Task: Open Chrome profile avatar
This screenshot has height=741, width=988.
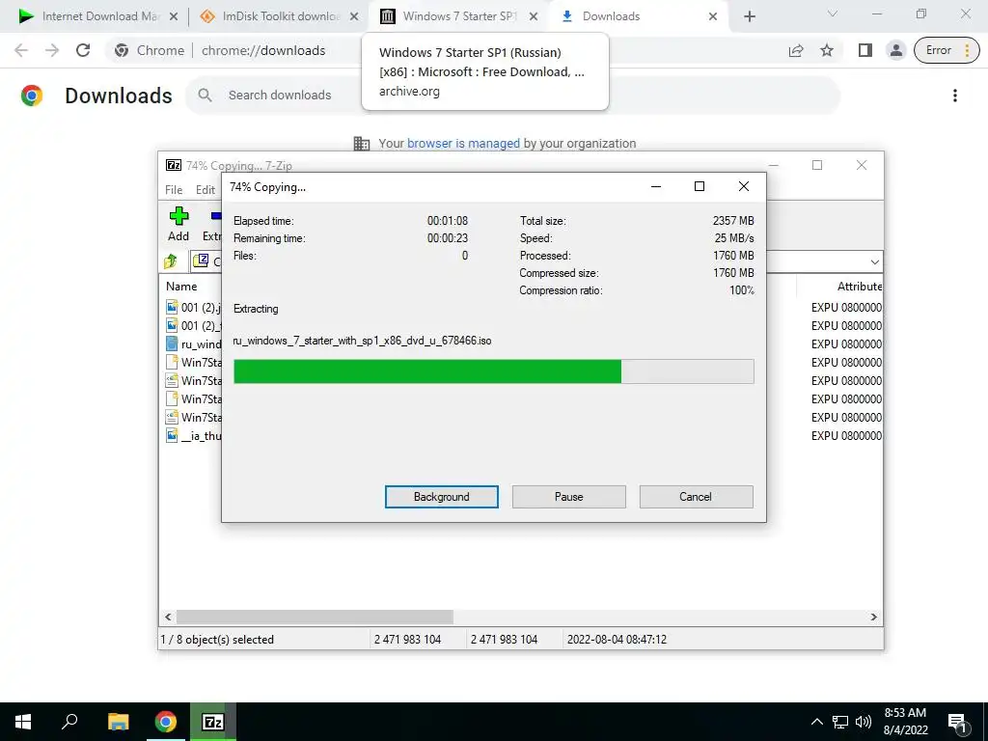Action: tap(896, 50)
